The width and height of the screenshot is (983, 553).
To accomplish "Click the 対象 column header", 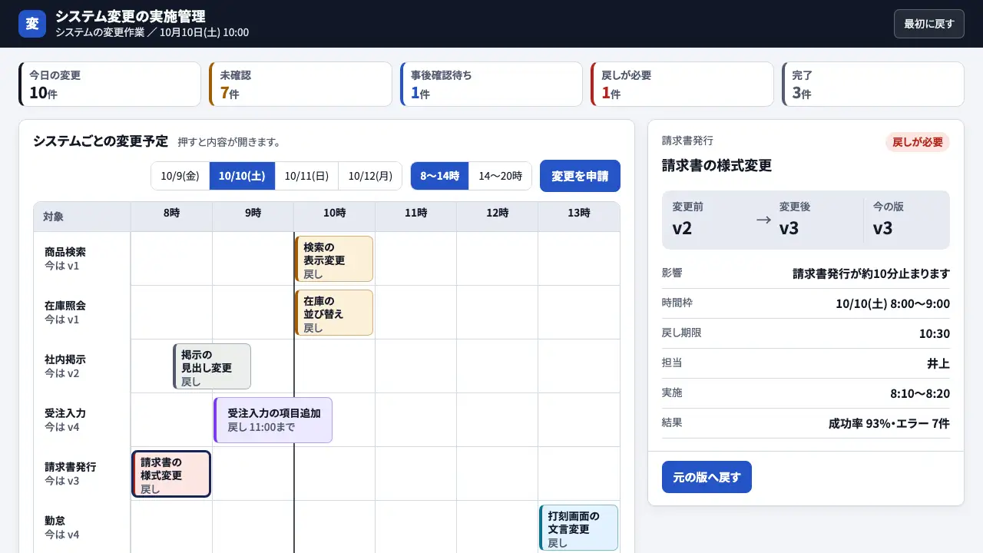I will (x=82, y=217).
